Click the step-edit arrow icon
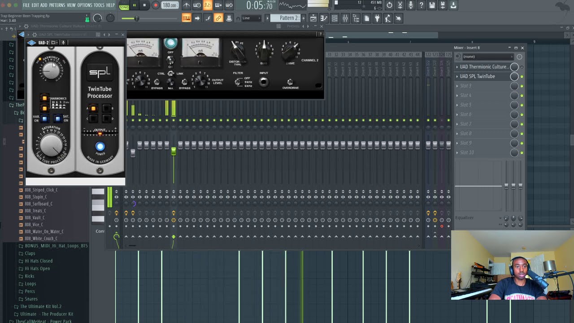574x323 pixels. [197, 18]
